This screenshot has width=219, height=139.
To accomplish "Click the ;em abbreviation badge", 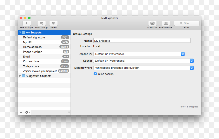I will 66,57.
